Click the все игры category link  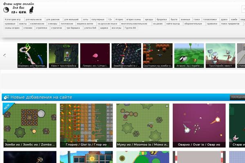pos(116,28)
